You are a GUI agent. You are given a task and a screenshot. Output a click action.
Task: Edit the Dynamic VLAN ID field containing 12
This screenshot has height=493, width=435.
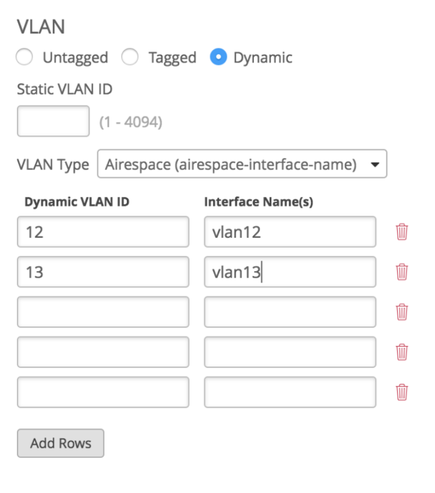point(103,232)
